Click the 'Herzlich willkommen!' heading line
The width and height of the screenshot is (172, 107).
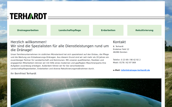(28, 42)
